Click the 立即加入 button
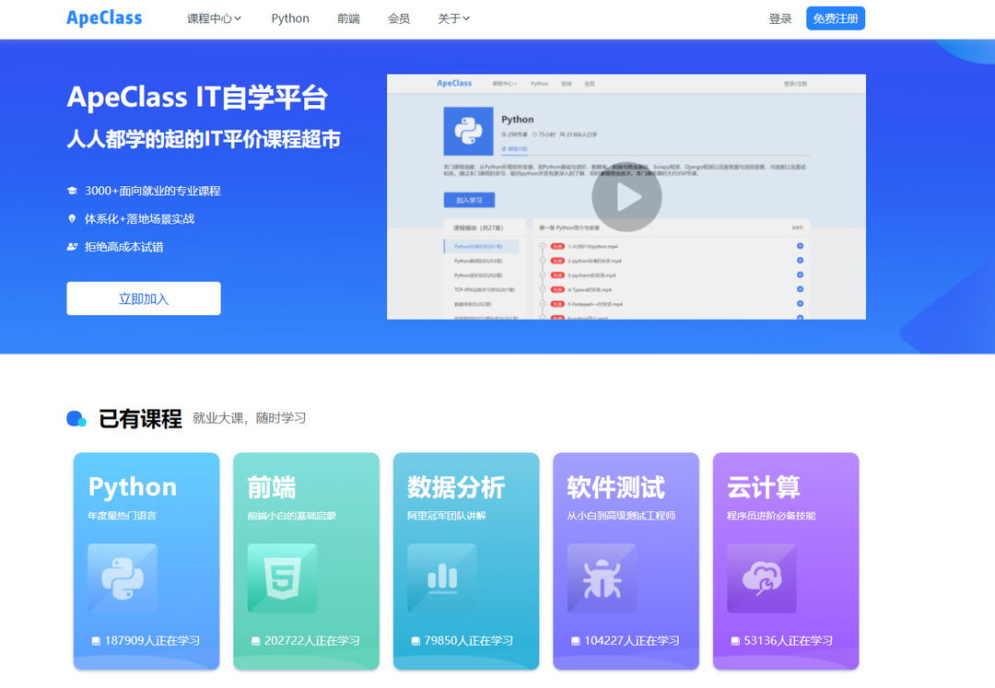Viewport: 995px width, 688px height. (144, 298)
